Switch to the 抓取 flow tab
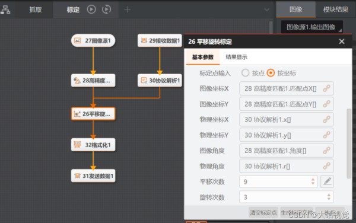Image resolution: width=356 pixels, height=223 pixels. (36, 9)
